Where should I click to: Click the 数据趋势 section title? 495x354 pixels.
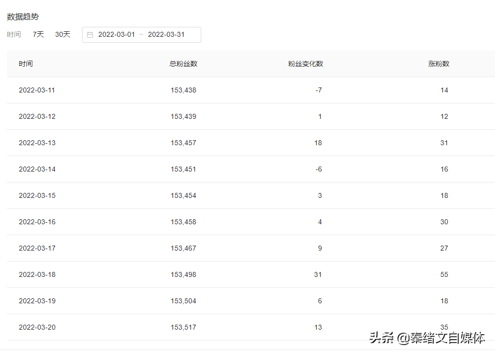(22, 16)
